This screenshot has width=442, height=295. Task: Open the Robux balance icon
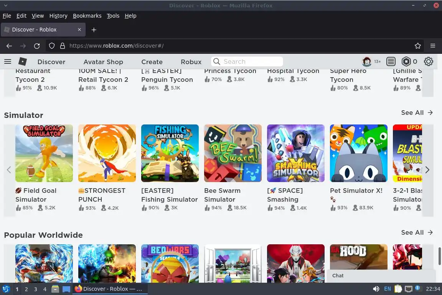[x=406, y=61]
